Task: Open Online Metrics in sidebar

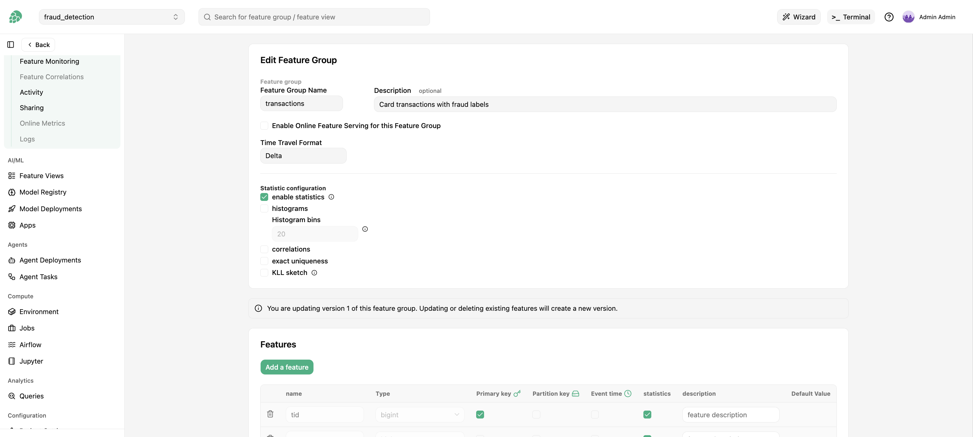Action: tap(42, 123)
